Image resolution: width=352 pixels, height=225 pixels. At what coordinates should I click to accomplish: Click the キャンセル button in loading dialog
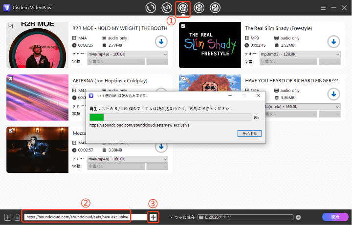pos(249,133)
